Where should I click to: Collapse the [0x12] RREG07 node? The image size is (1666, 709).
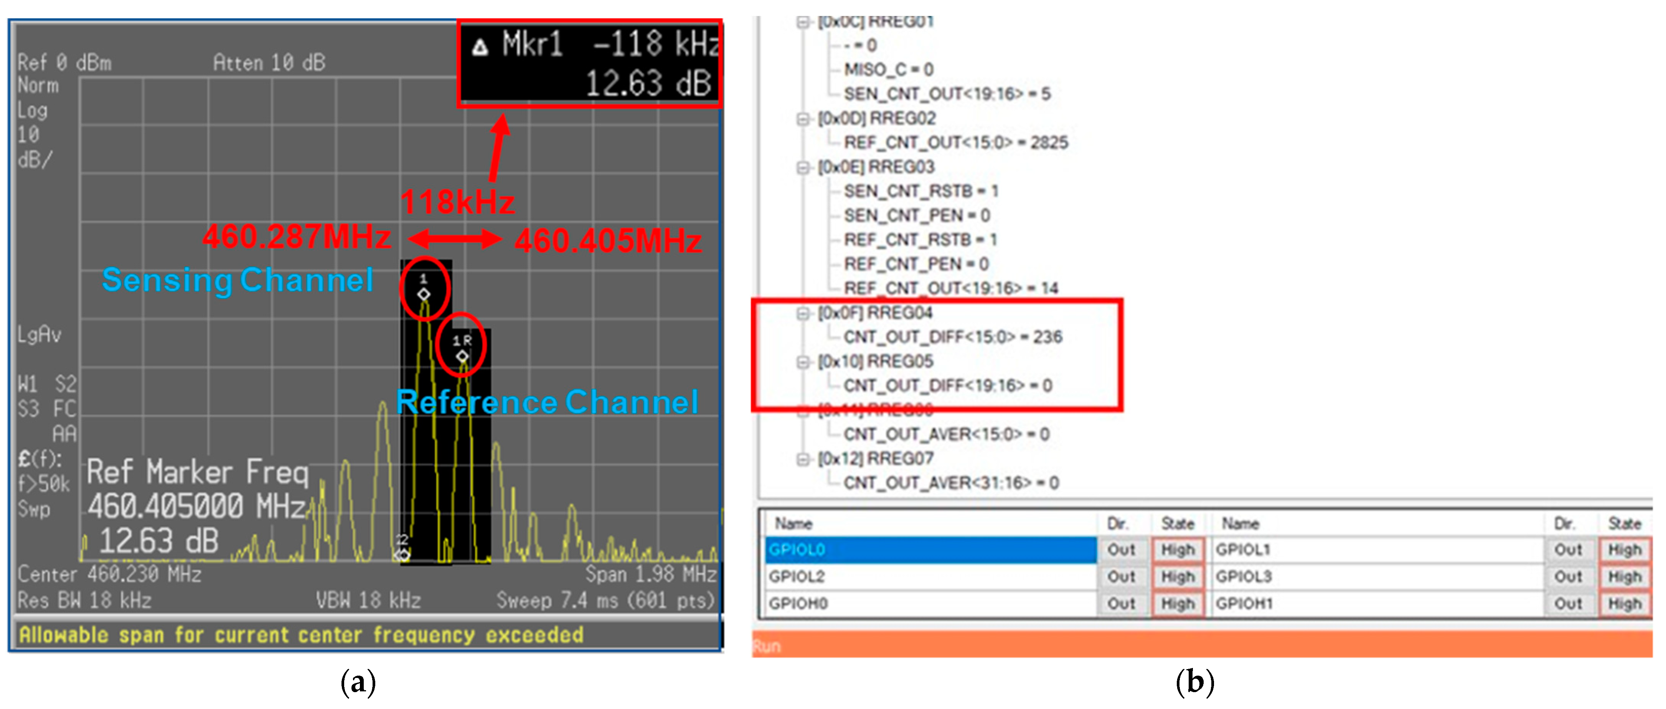[803, 459]
